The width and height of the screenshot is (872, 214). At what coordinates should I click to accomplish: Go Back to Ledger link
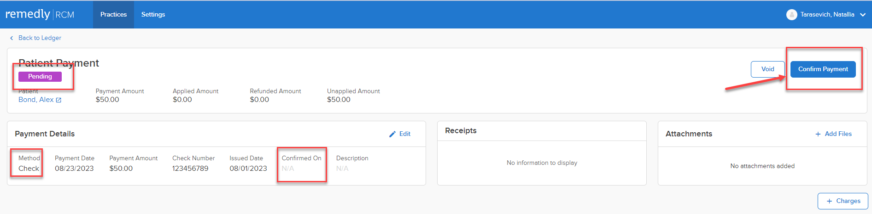40,38
